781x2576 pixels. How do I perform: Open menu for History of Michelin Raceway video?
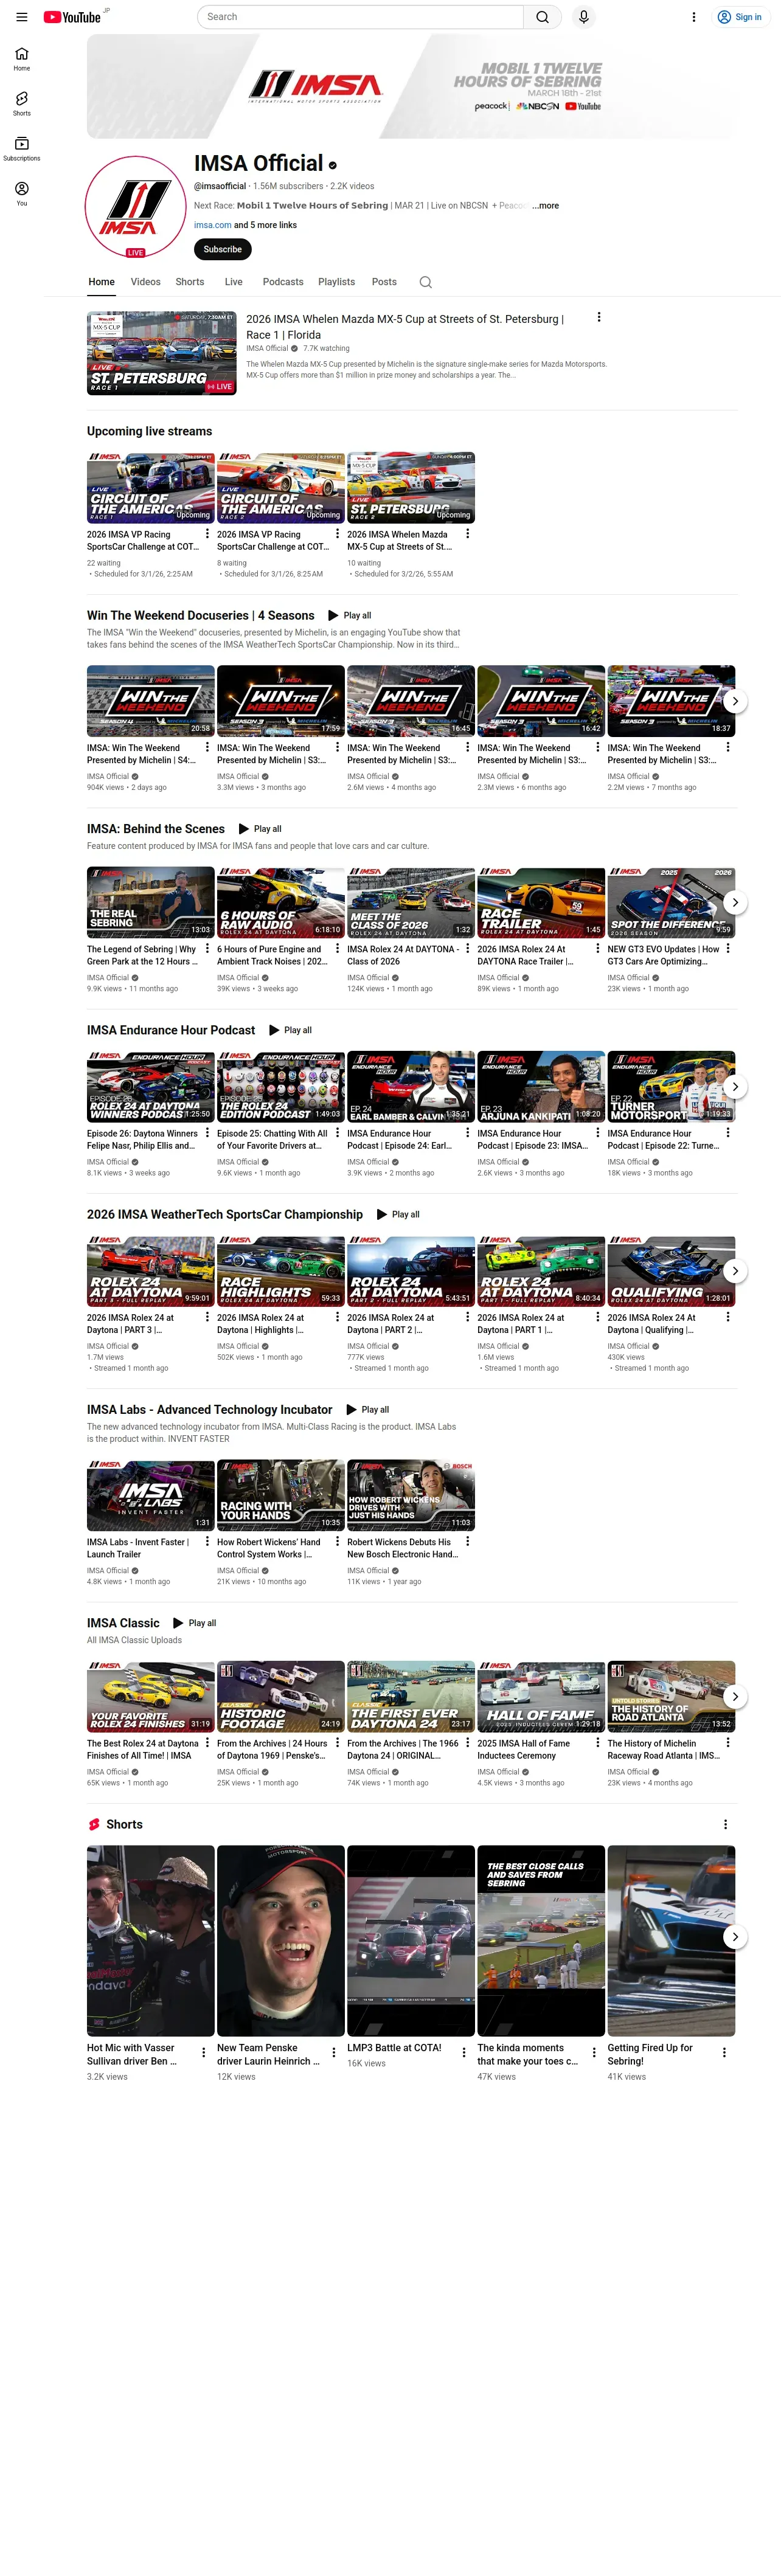pos(728,1742)
